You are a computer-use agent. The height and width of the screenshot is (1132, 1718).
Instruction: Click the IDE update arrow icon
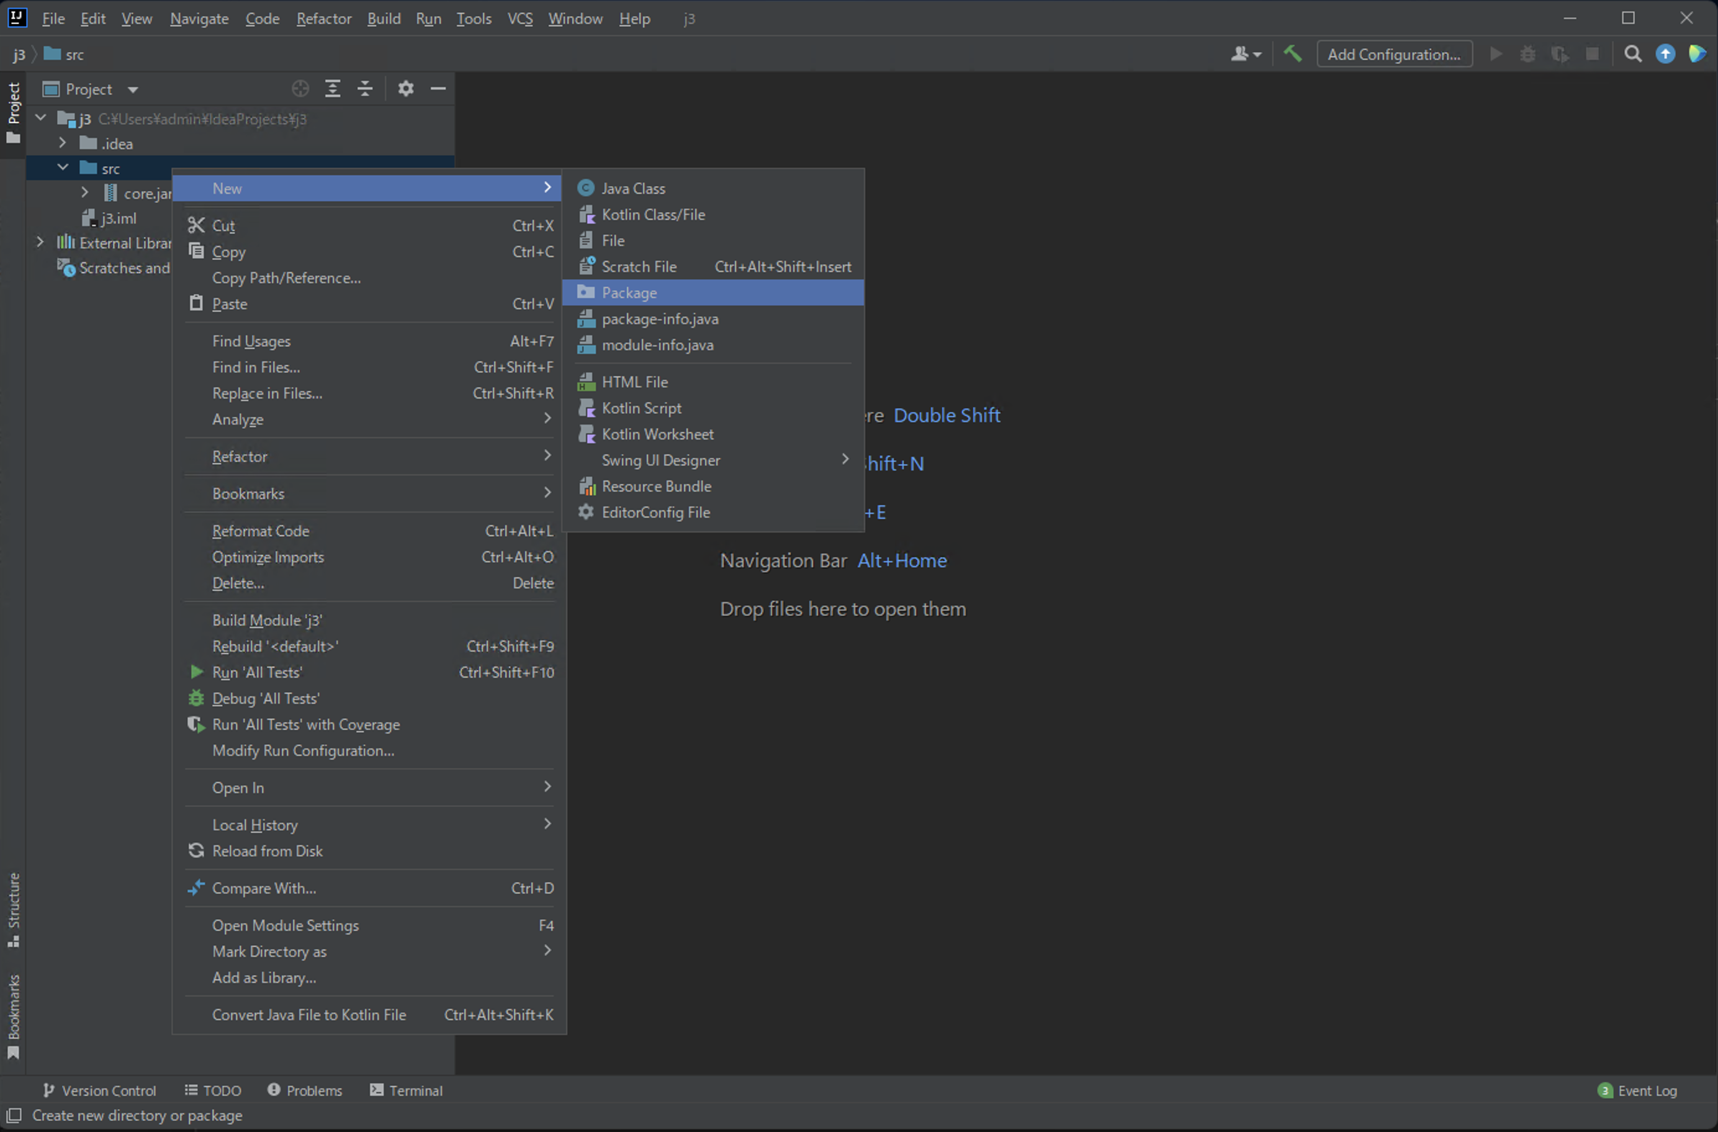click(1665, 54)
